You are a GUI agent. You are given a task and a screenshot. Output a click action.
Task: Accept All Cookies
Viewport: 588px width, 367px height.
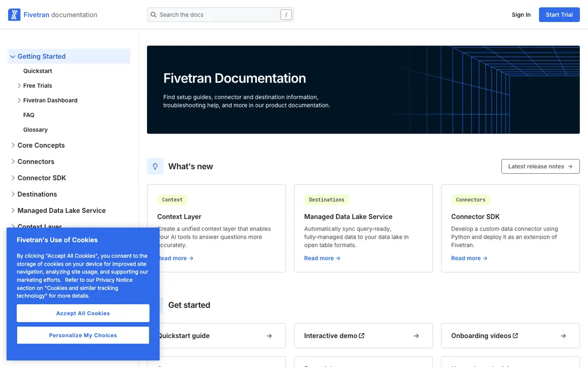tap(83, 313)
